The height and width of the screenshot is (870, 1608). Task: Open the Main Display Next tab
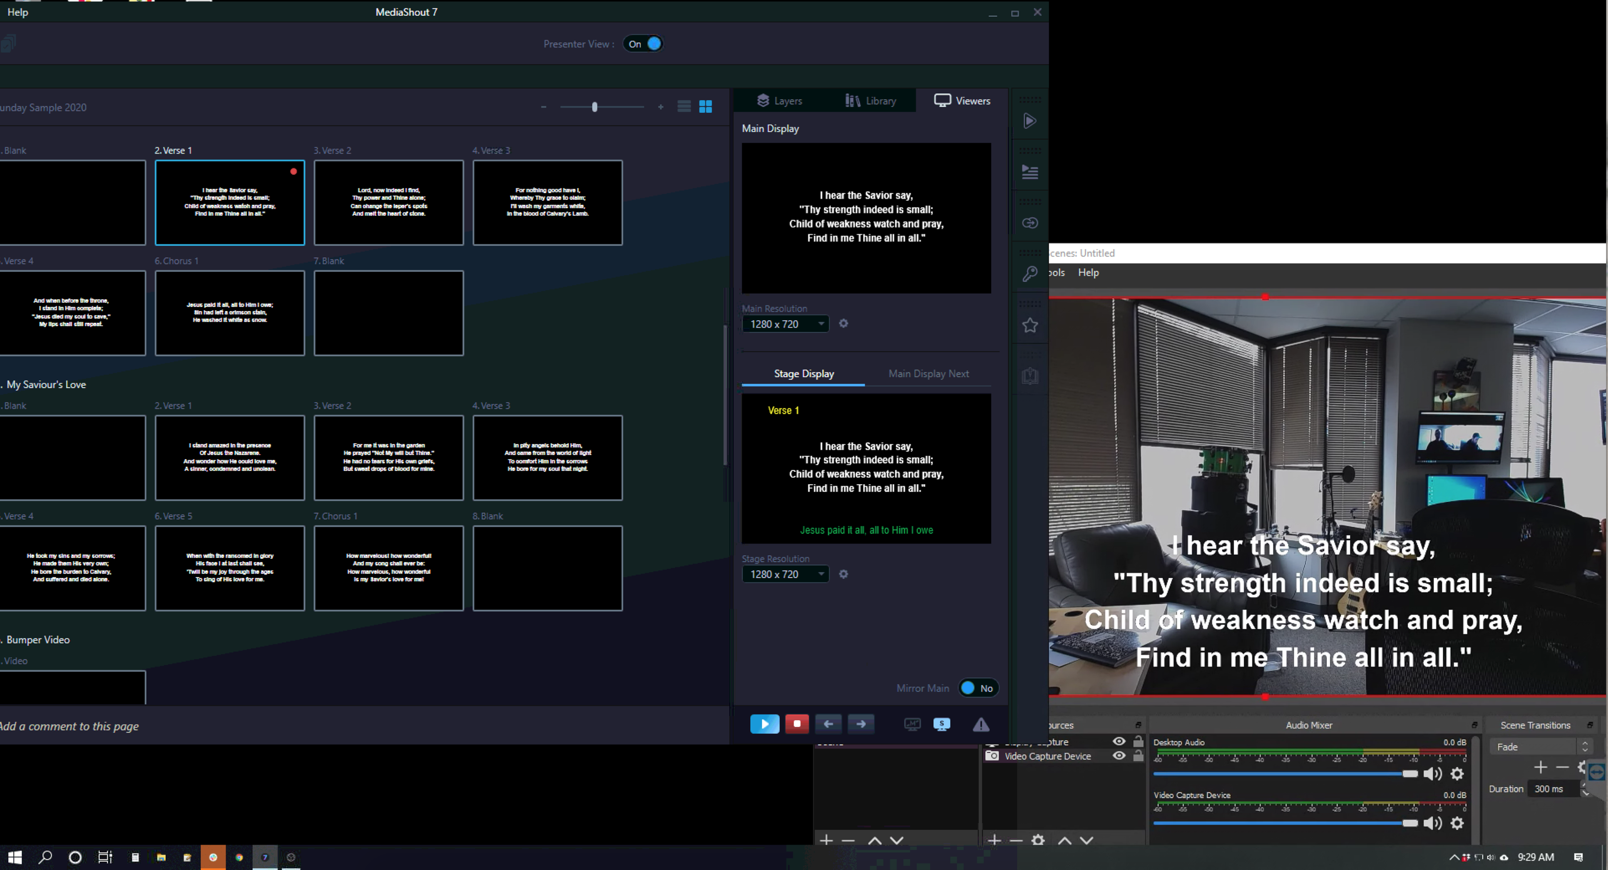tap(928, 373)
